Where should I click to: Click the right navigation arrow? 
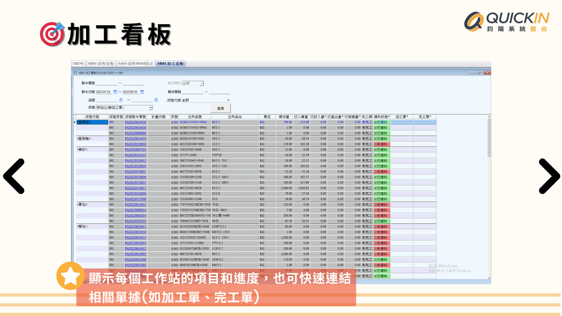548,177
